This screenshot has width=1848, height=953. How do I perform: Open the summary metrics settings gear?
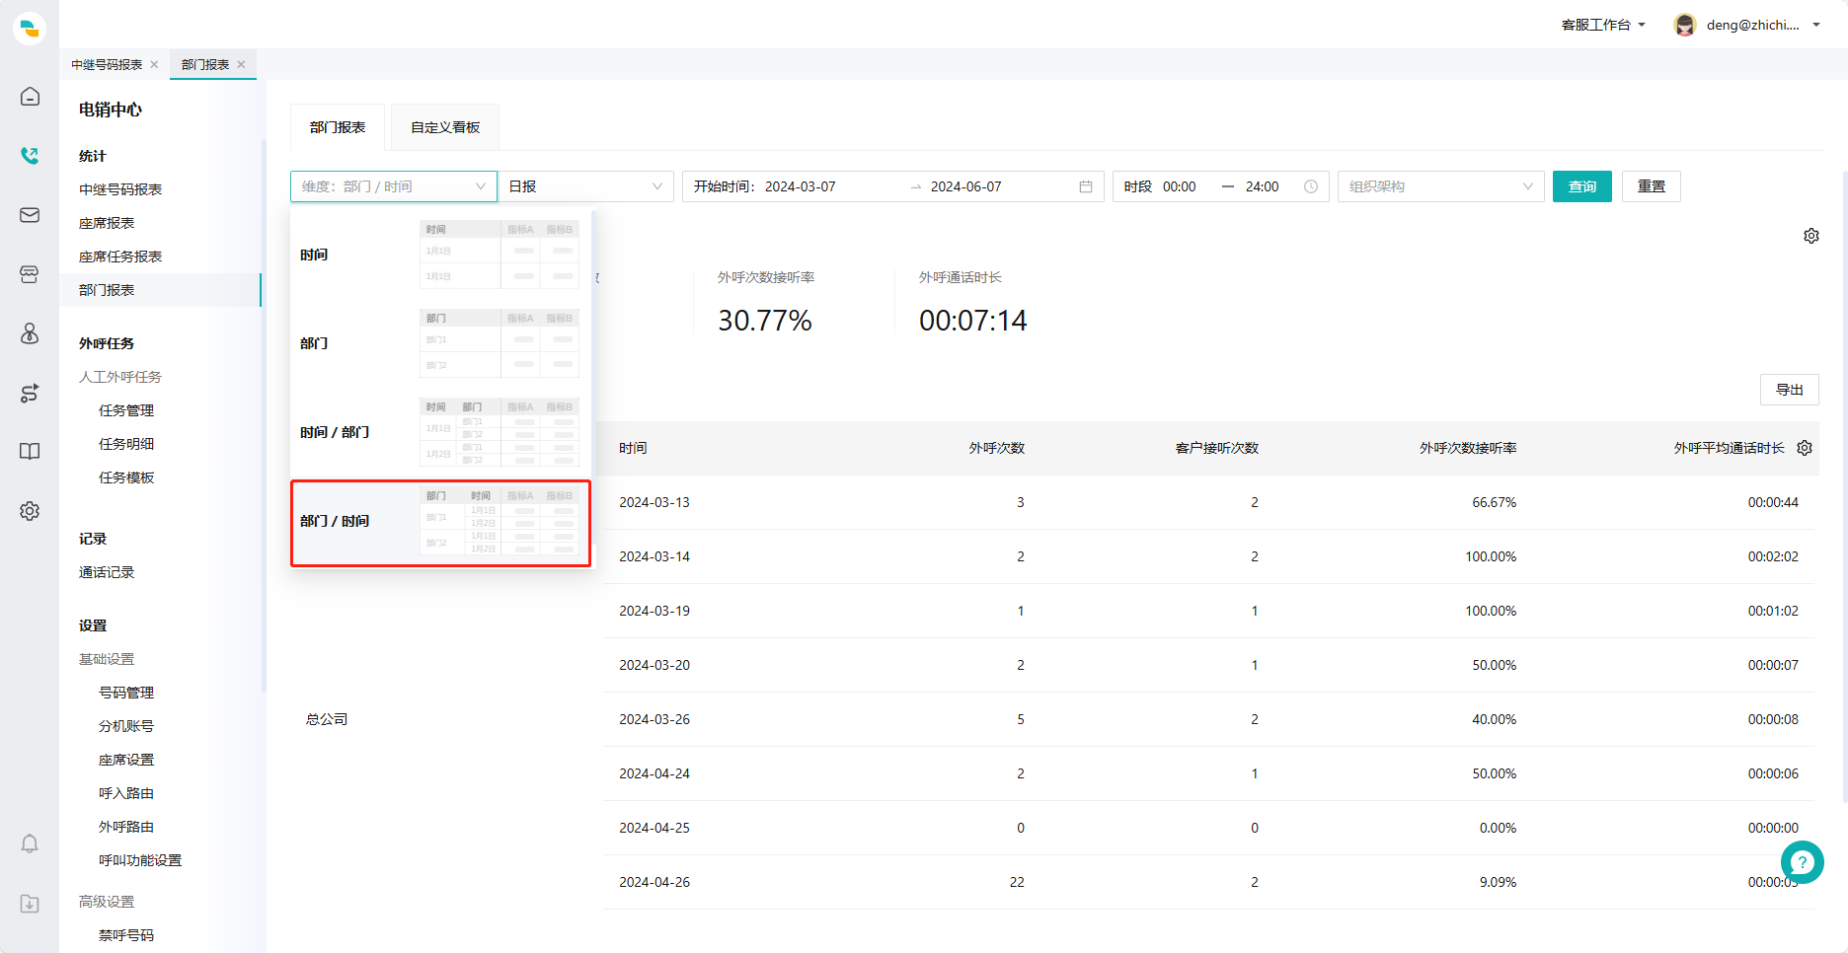tap(1811, 236)
